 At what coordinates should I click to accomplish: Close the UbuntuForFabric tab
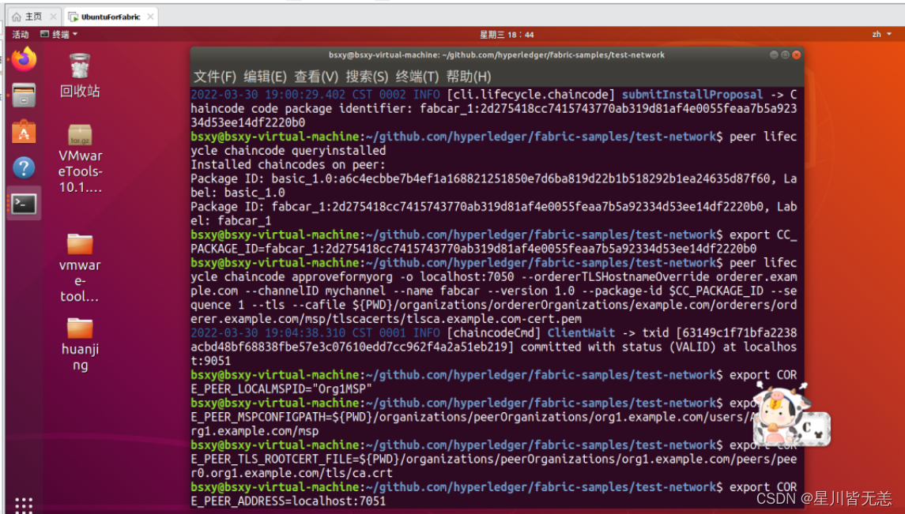pos(150,17)
